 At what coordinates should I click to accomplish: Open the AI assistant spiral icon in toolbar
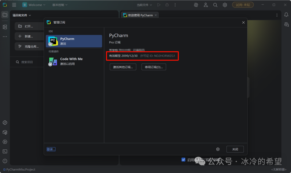196,5
